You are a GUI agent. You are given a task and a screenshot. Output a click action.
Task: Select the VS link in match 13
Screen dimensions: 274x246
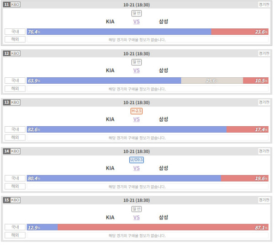click(x=137, y=119)
